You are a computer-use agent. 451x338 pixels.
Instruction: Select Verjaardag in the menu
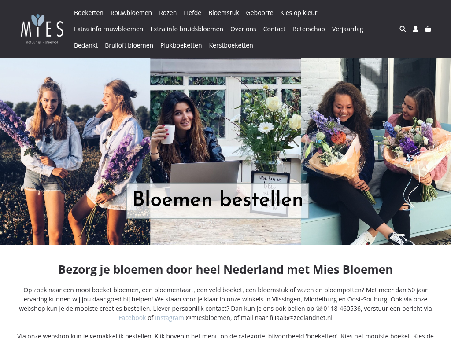coord(347,29)
